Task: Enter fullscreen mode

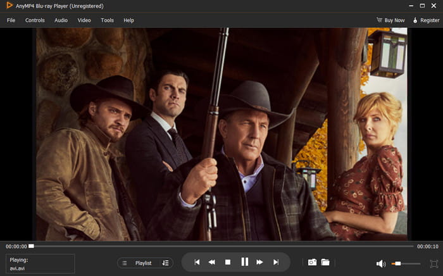Action: [x=434, y=263]
